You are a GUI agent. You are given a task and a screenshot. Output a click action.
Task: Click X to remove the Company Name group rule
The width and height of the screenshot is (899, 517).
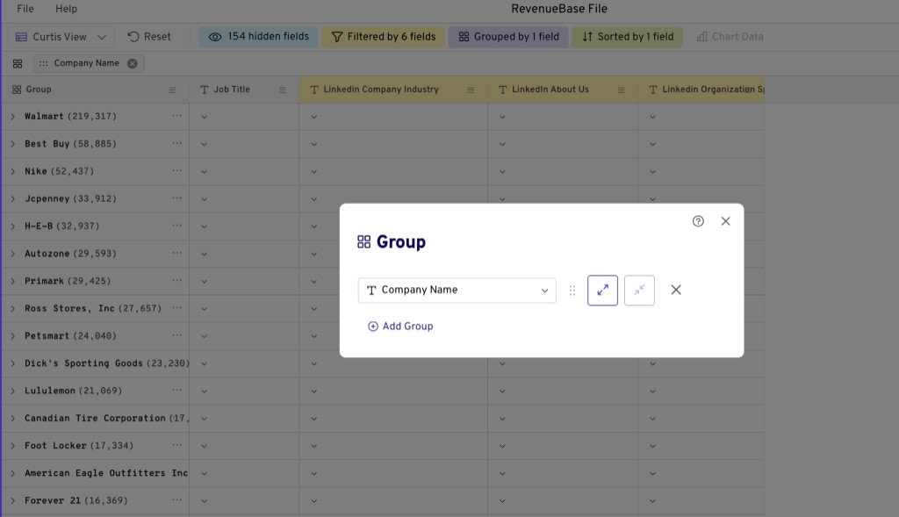675,289
